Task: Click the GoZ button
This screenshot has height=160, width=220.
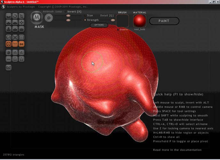Action: pyautogui.click(x=9, y=68)
